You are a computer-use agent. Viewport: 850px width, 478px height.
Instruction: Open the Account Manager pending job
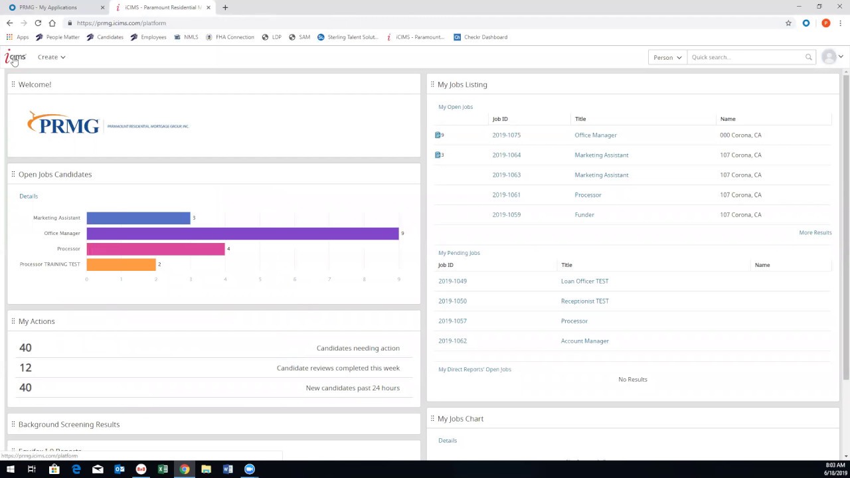pos(585,341)
